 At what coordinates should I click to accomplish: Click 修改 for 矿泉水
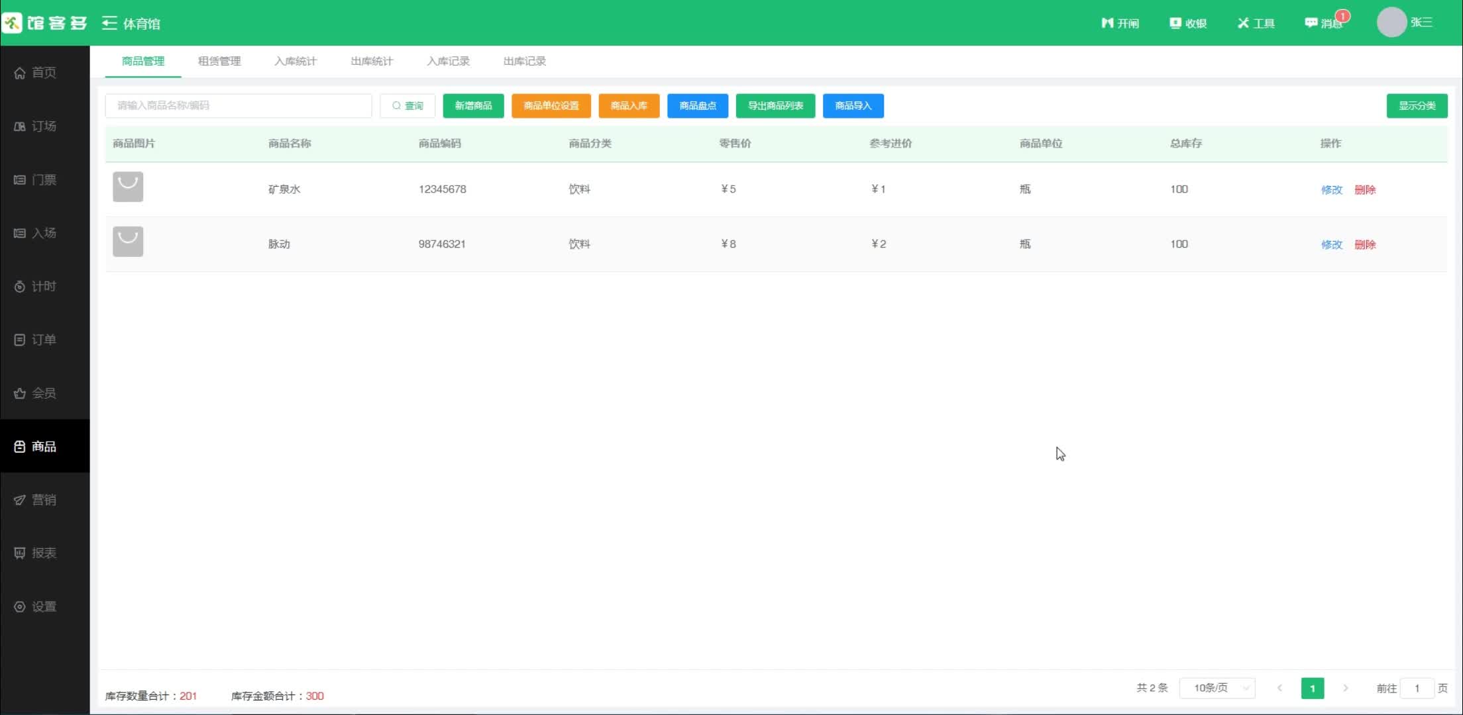click(1332, 190)
